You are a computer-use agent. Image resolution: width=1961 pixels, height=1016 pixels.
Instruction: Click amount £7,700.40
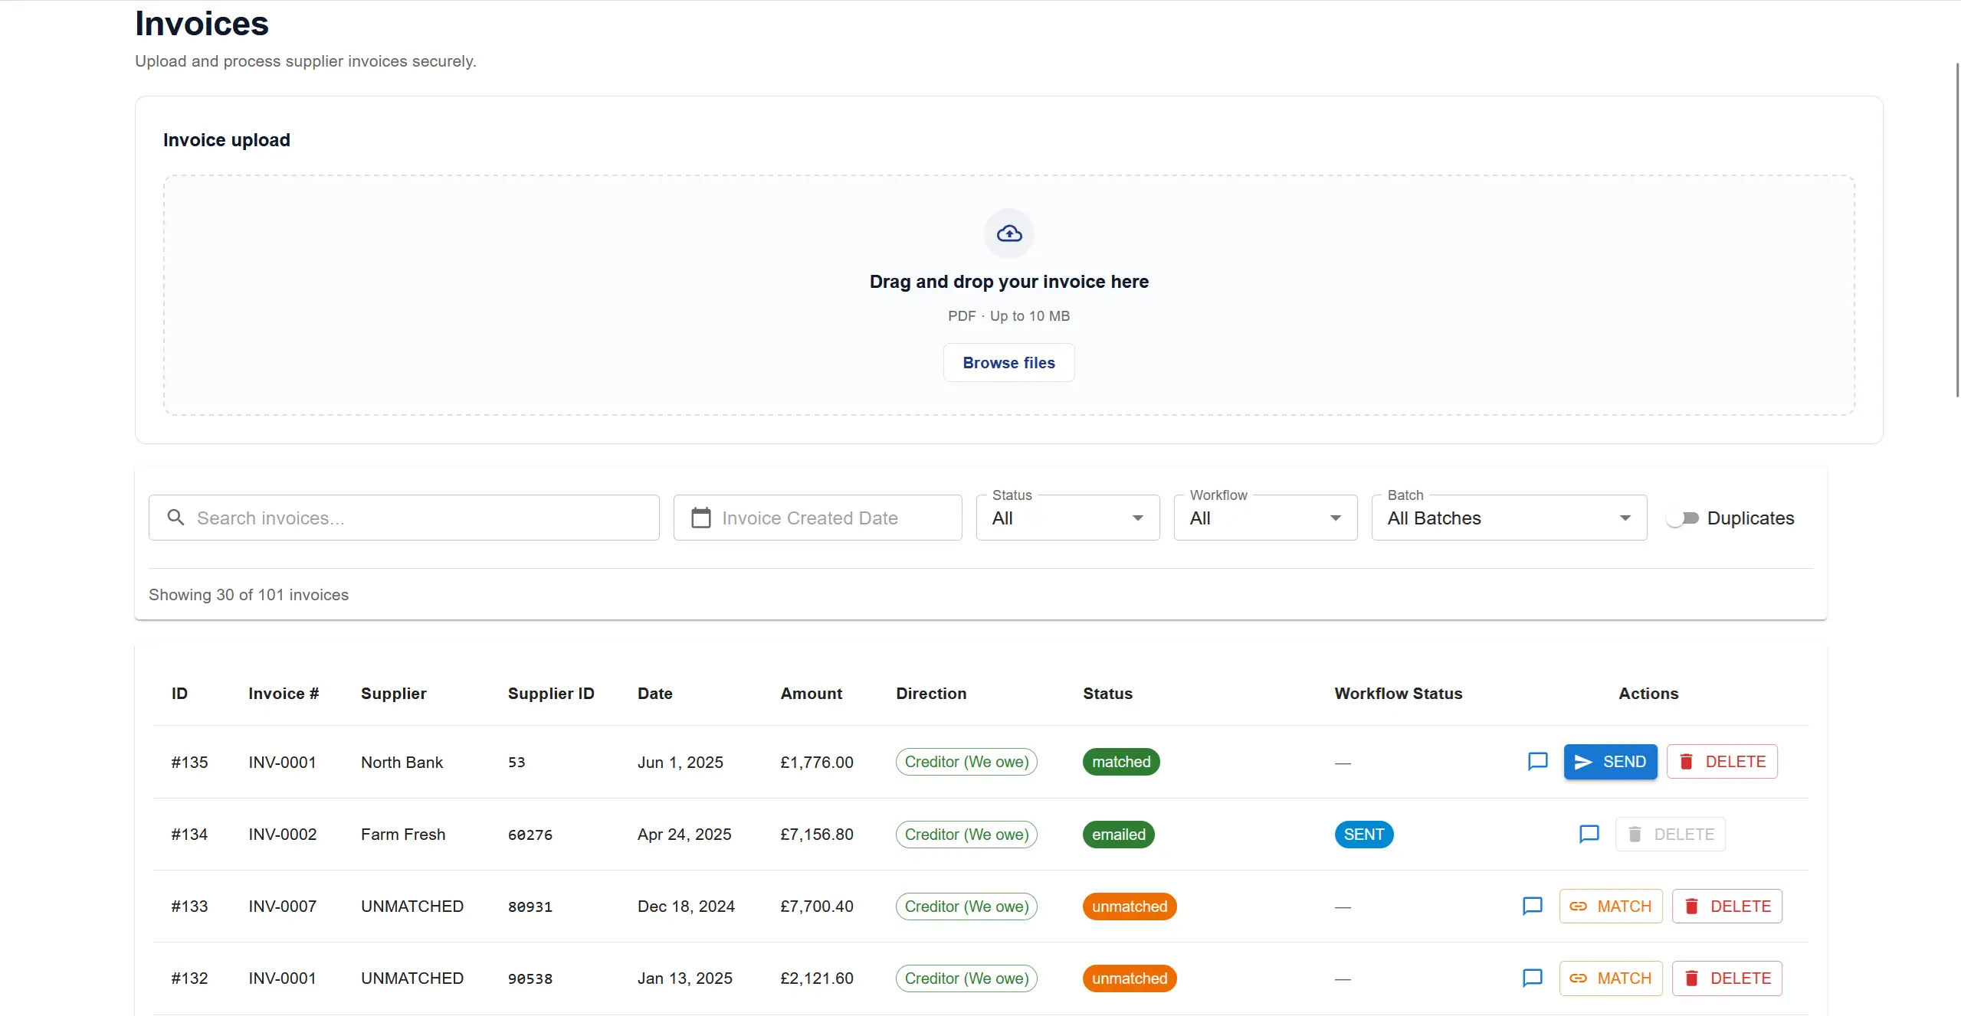coord(816,906)
